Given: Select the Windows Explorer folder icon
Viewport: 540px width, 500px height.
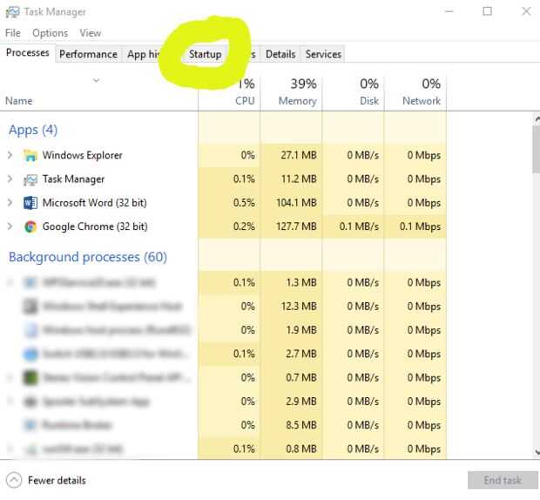Looking at the screenshot, I should coord(30,155).
